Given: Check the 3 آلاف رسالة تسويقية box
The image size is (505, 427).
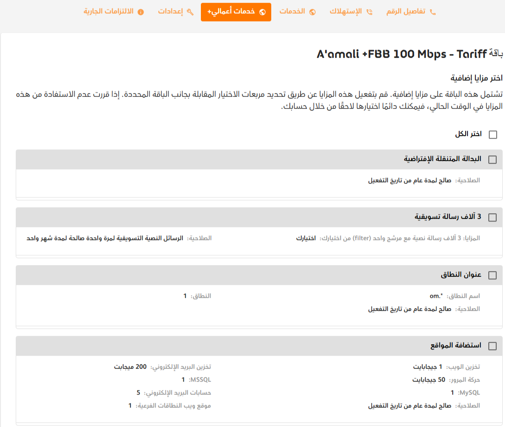Looking at the screenshot, I should pos(493,217).
